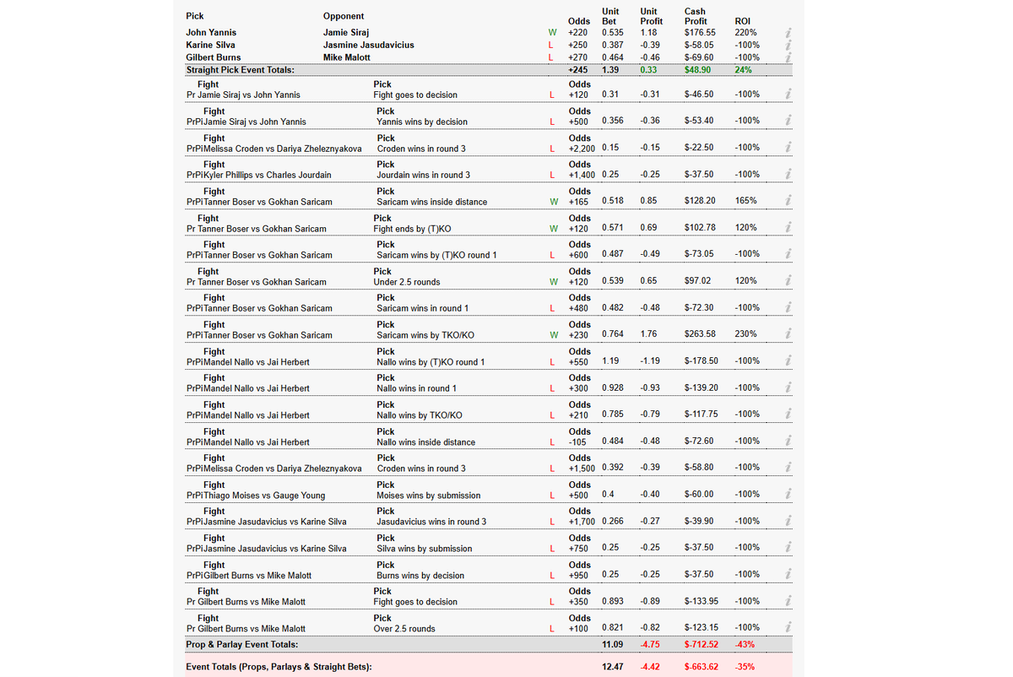
Task: Click the Unit Bet column header
Action: click(x=609, y=16)
